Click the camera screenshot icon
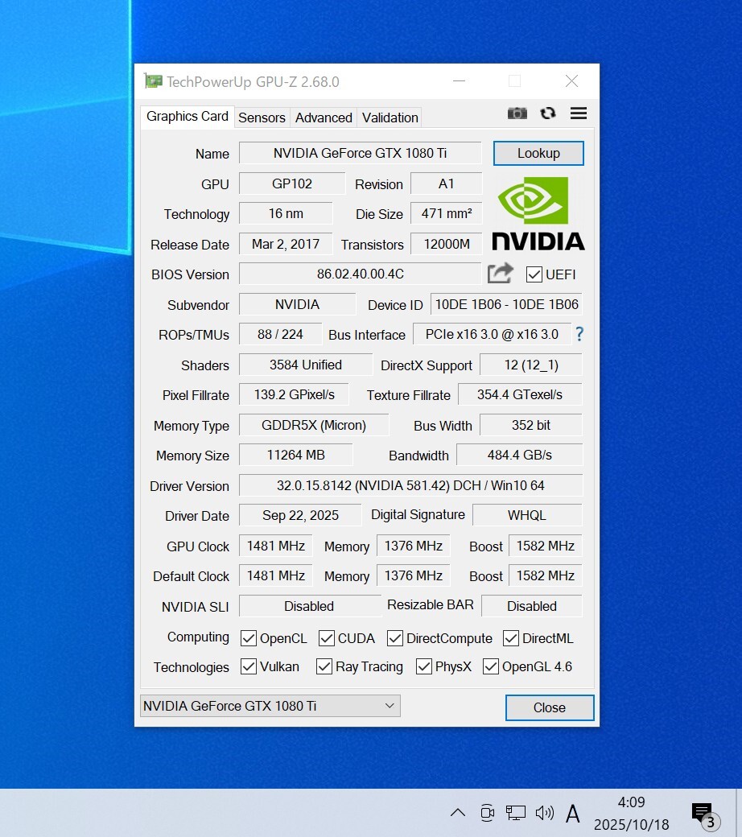This screenshot has width=742, height=837. tap(517, 113)
